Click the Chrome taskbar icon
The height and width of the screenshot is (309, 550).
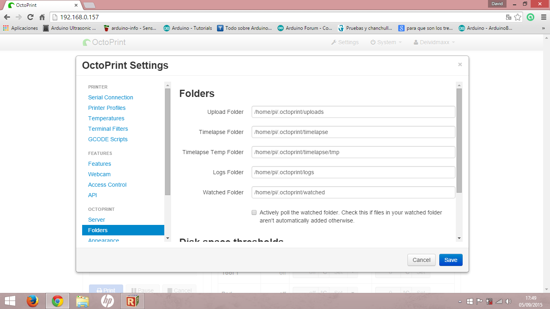tap(58, 301)
